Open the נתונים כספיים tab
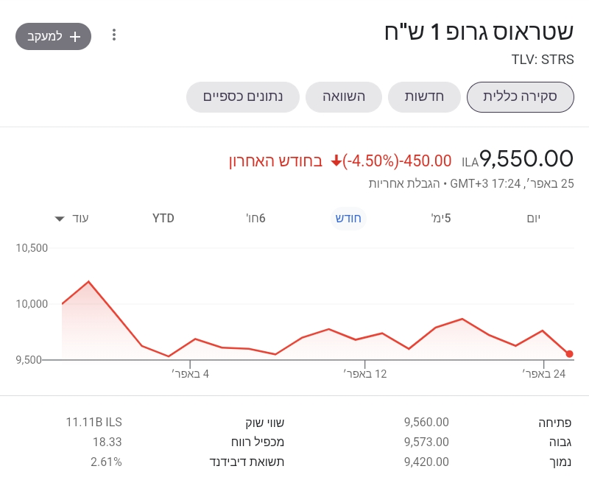This screenshot has height=480, width=589. click(x=243, y=97)
